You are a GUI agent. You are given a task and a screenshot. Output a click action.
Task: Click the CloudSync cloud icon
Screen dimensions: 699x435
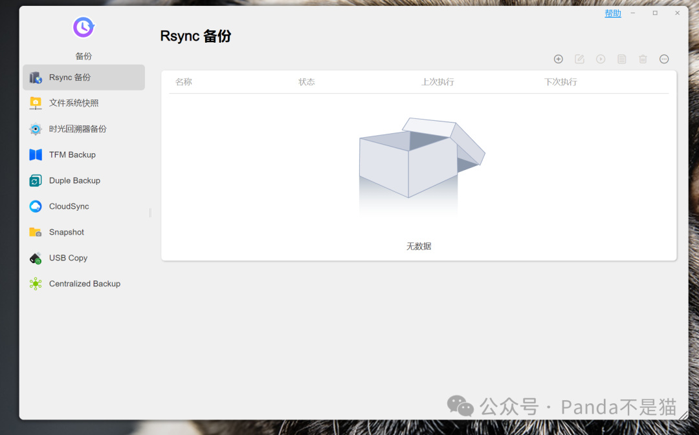click(x=36, y=207)
